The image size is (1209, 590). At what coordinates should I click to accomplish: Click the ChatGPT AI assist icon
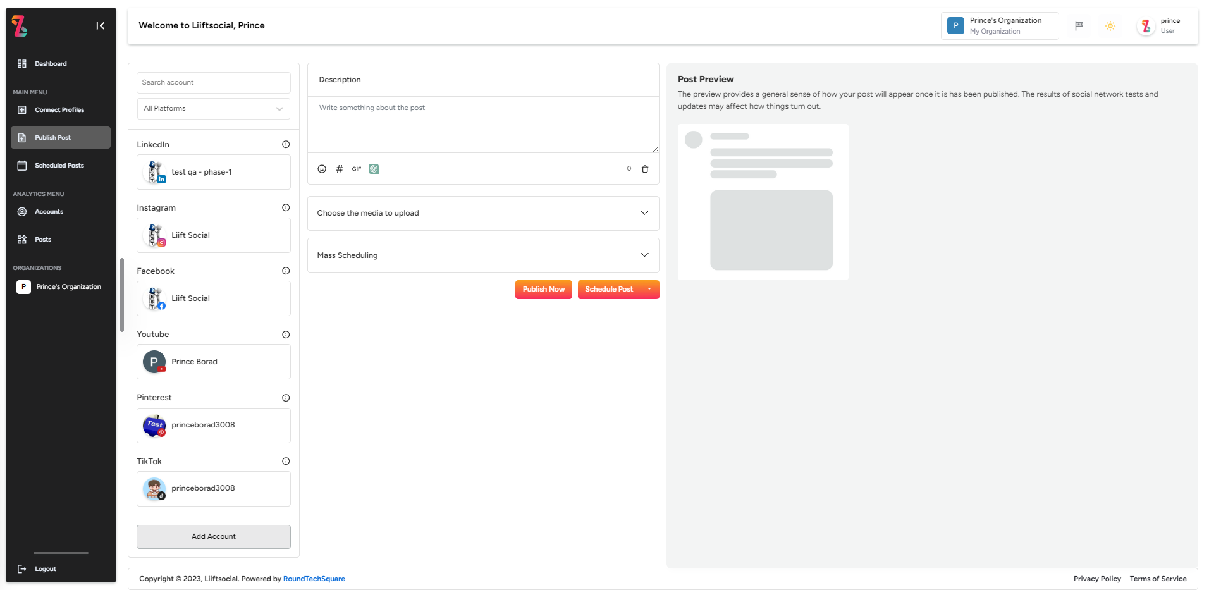click(x=374, y=169)
